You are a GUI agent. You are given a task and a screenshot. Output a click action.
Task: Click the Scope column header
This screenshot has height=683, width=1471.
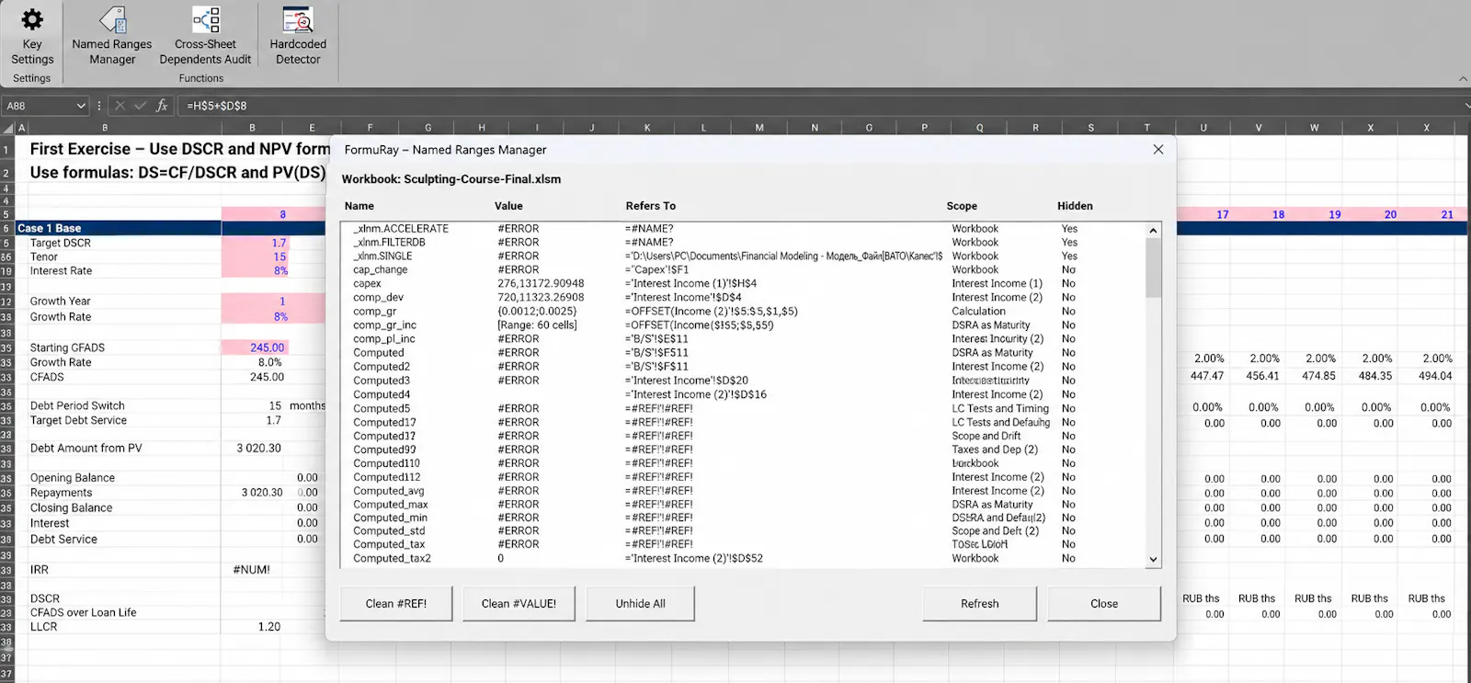coord(962,206)
